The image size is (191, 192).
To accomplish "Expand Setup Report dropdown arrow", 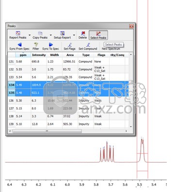I will click(74, 35).
